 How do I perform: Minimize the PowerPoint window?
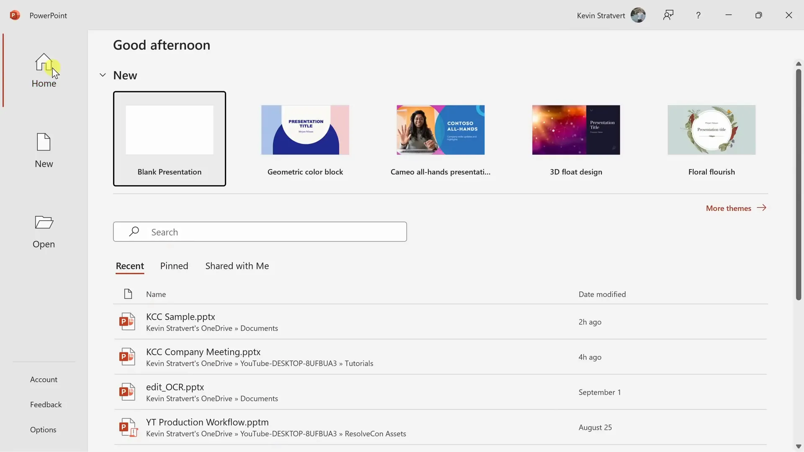(729, 15)
